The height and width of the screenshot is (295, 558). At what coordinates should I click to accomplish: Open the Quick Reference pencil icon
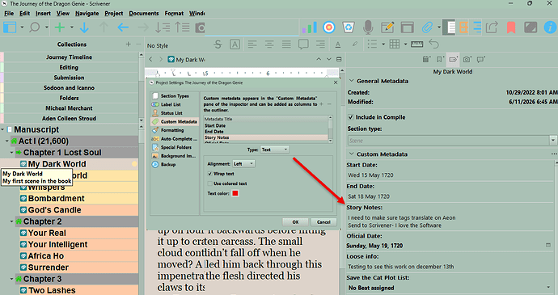[387, 27]
